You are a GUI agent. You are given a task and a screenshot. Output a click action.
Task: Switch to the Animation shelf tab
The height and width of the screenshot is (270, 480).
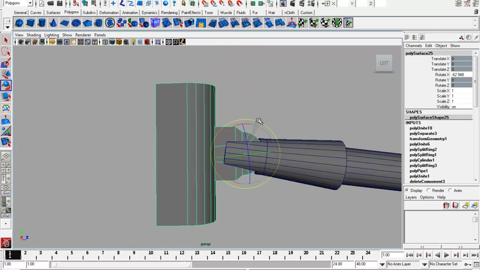(x=130, y=13)
